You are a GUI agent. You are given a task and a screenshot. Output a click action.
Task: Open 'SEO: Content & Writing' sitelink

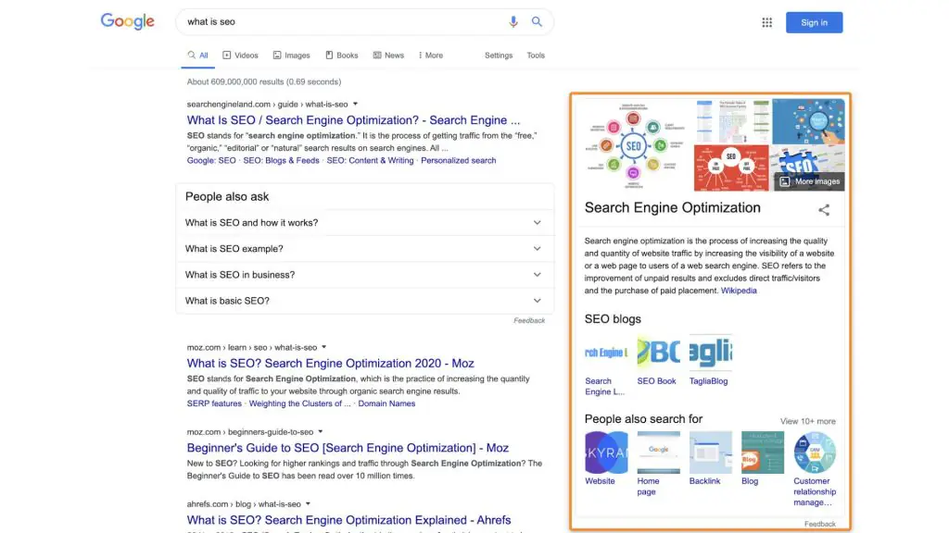click(370, 161)
